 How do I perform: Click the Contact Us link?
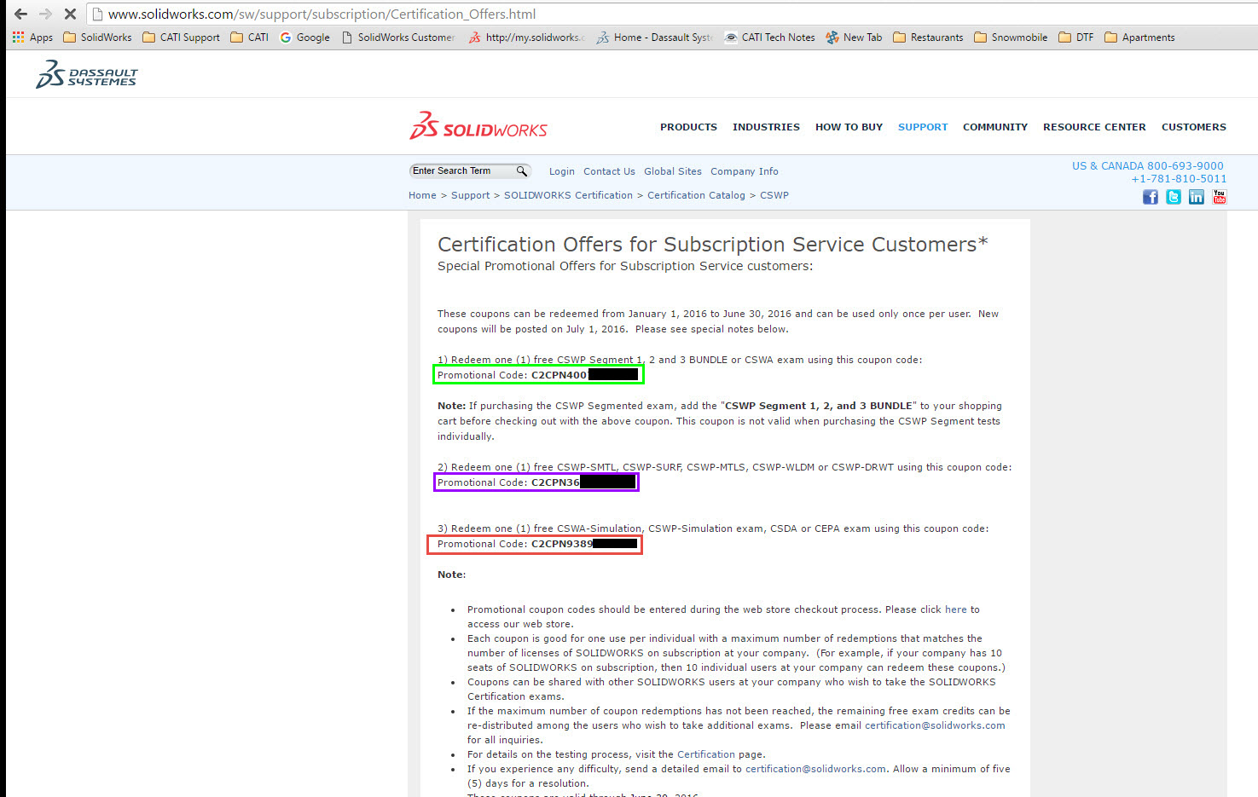coord(609,171)
